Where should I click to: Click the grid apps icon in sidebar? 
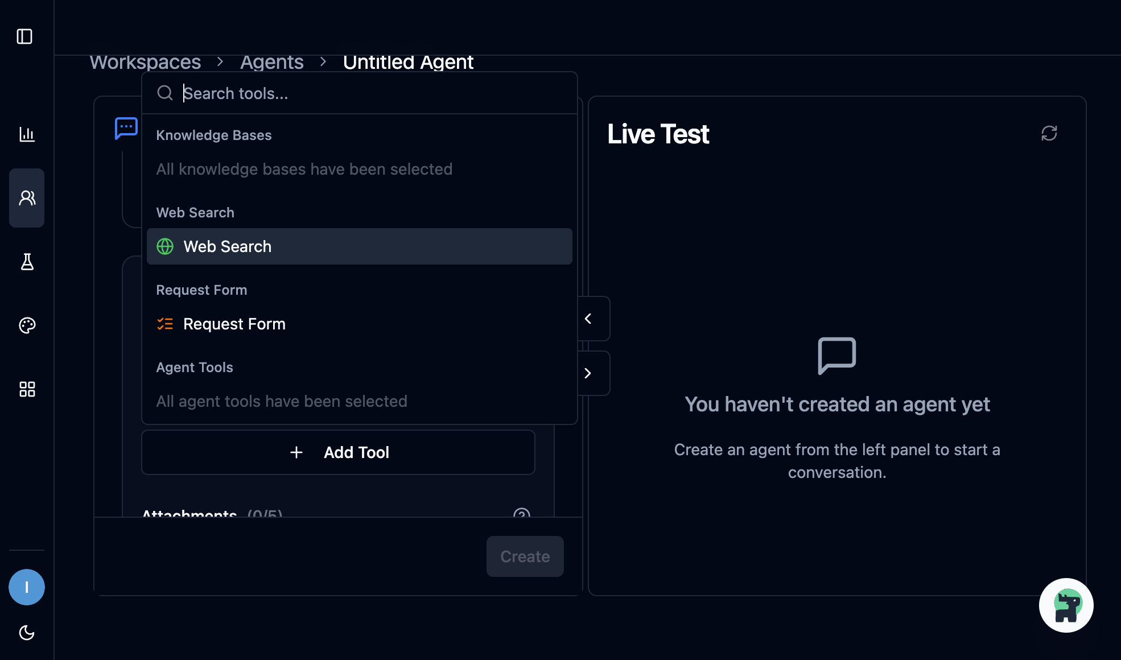click(26, 389)
